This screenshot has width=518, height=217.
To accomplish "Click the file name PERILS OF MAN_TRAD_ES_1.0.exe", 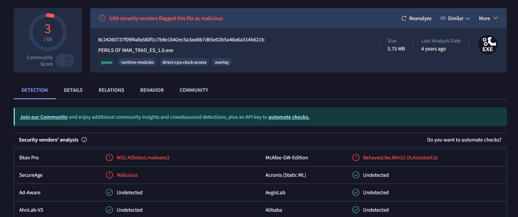I will click(x=136, y=50).
